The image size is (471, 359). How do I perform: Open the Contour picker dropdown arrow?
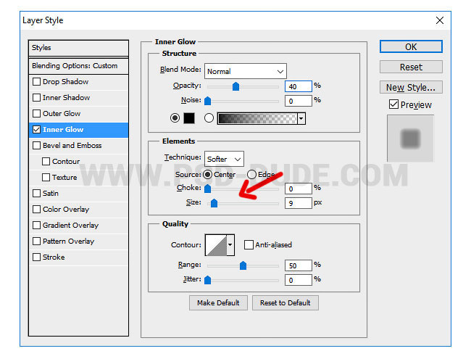pos(230,245)
